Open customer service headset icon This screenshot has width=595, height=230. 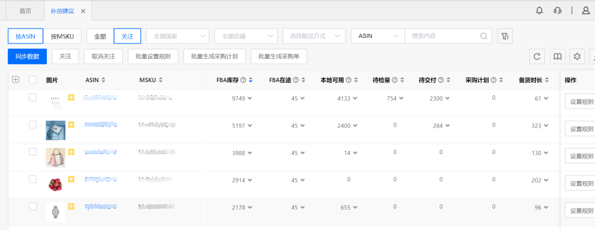[558, 10]
